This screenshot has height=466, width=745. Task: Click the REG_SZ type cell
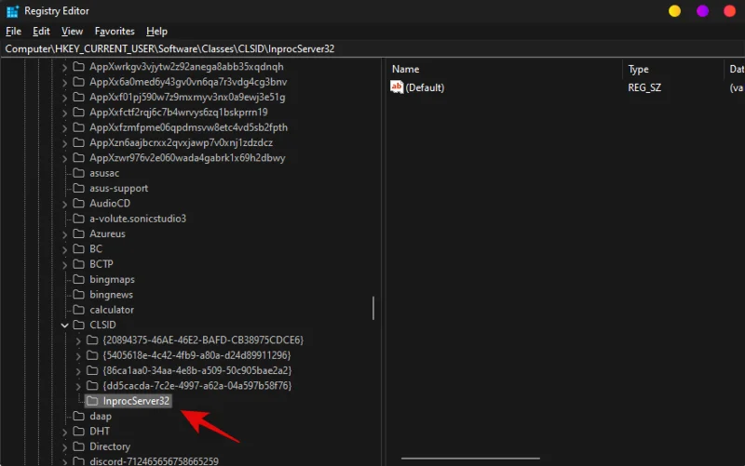[644, 87]
